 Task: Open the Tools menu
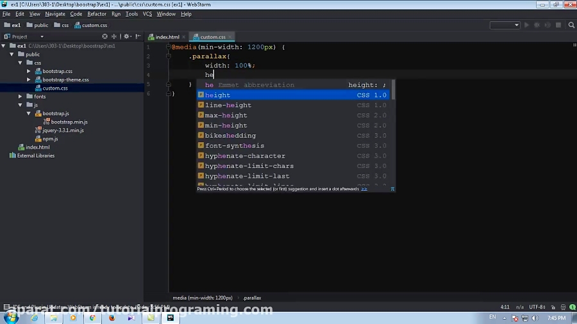[x=131, y=14]
